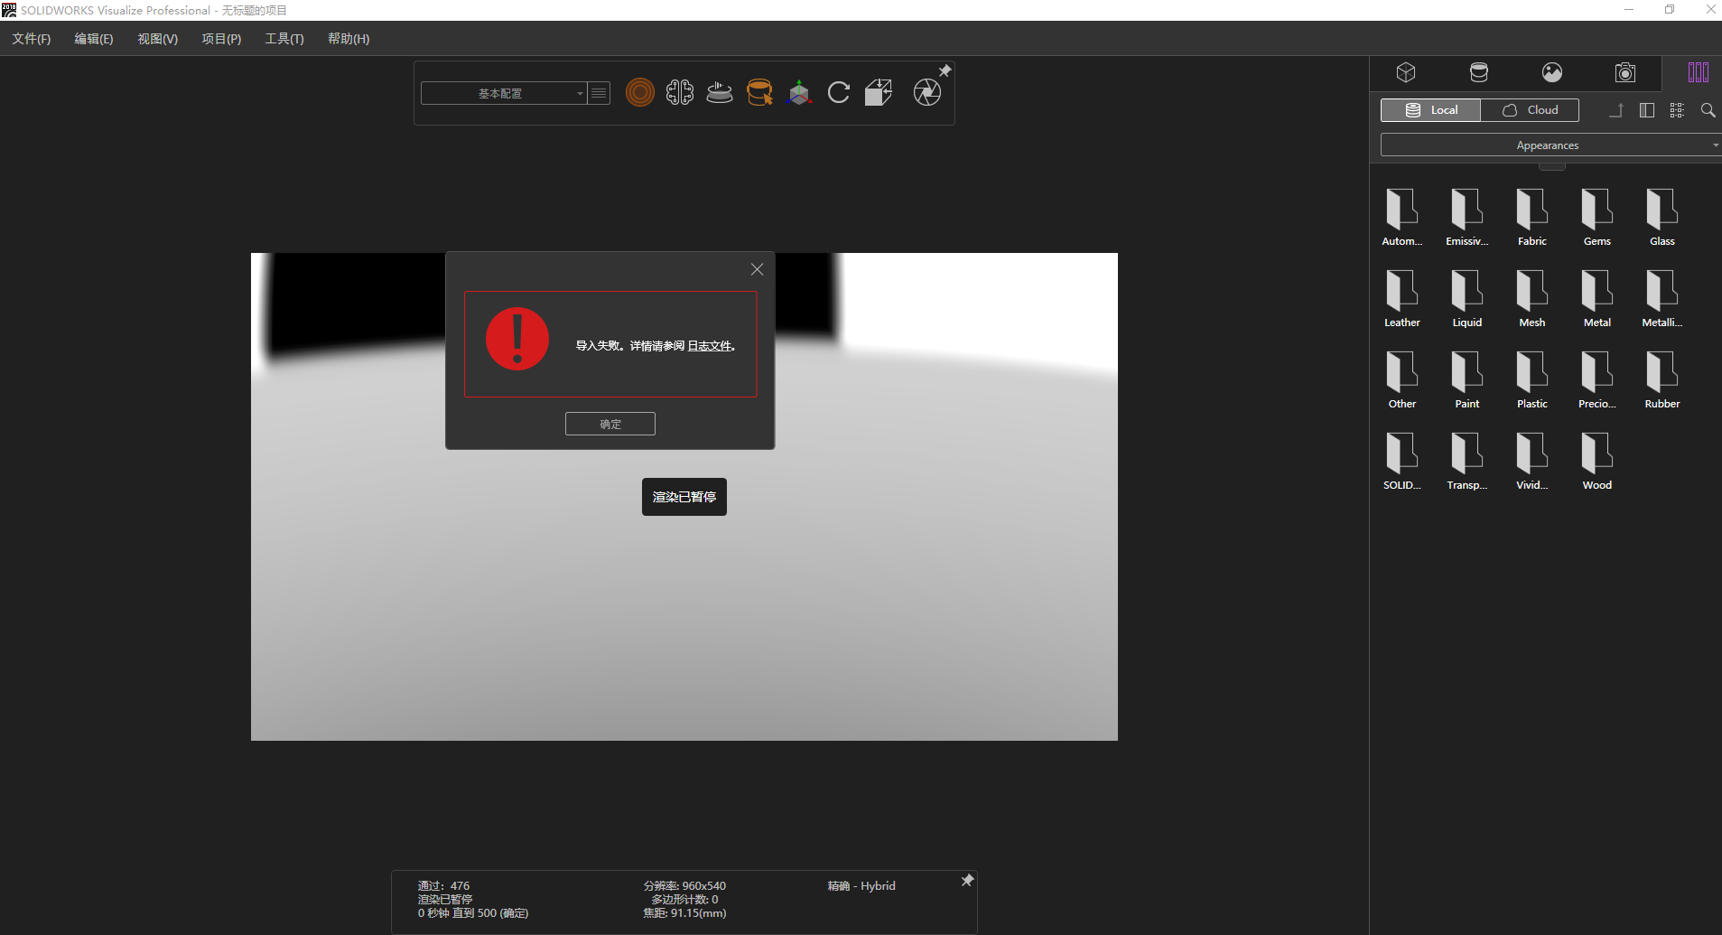The width and height of the screenshot is (1722, 935).
Task: Open the Appearances library dropdown
Action: [x=1550, y=145]
